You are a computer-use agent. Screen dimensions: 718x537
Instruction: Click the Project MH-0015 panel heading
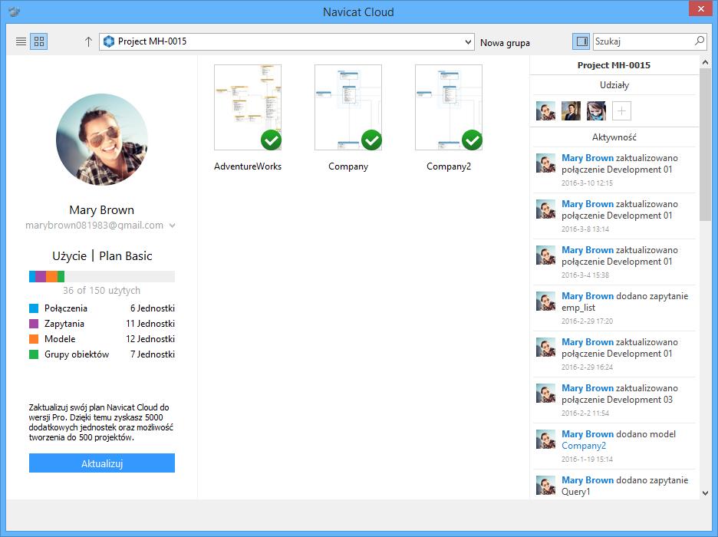pos(614,65)
